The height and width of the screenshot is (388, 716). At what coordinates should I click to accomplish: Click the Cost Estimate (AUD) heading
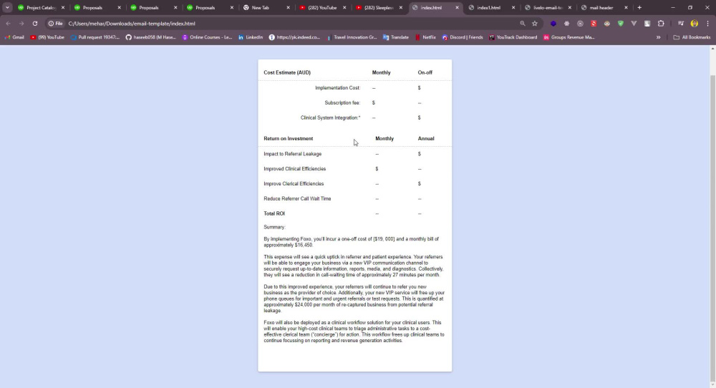pos(287,72)
